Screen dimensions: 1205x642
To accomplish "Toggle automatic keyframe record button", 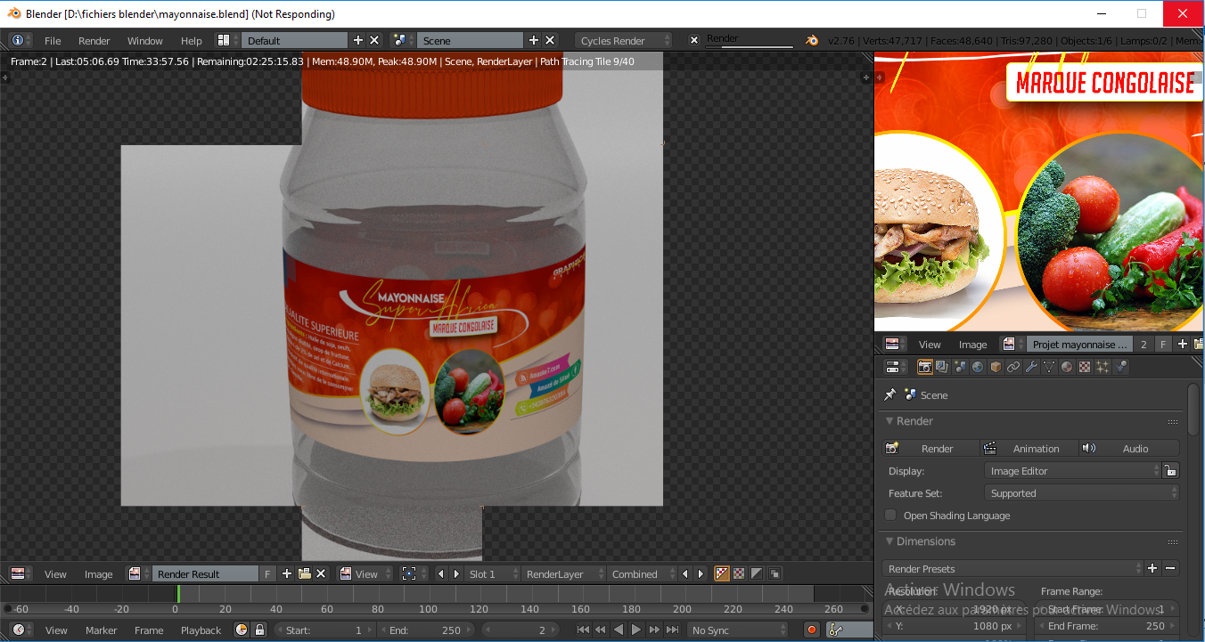I will coord(811,630).
